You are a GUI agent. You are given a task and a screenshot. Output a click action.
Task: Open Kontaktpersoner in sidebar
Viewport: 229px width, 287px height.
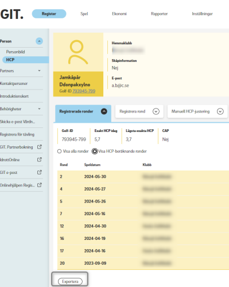point(14,83)
